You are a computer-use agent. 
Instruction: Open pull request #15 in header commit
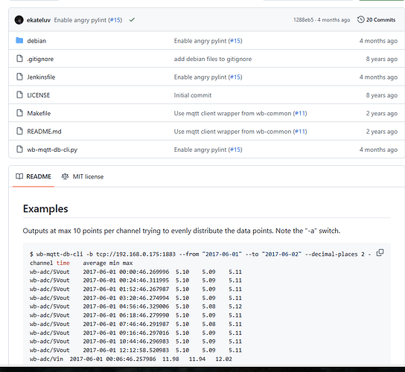115,20
